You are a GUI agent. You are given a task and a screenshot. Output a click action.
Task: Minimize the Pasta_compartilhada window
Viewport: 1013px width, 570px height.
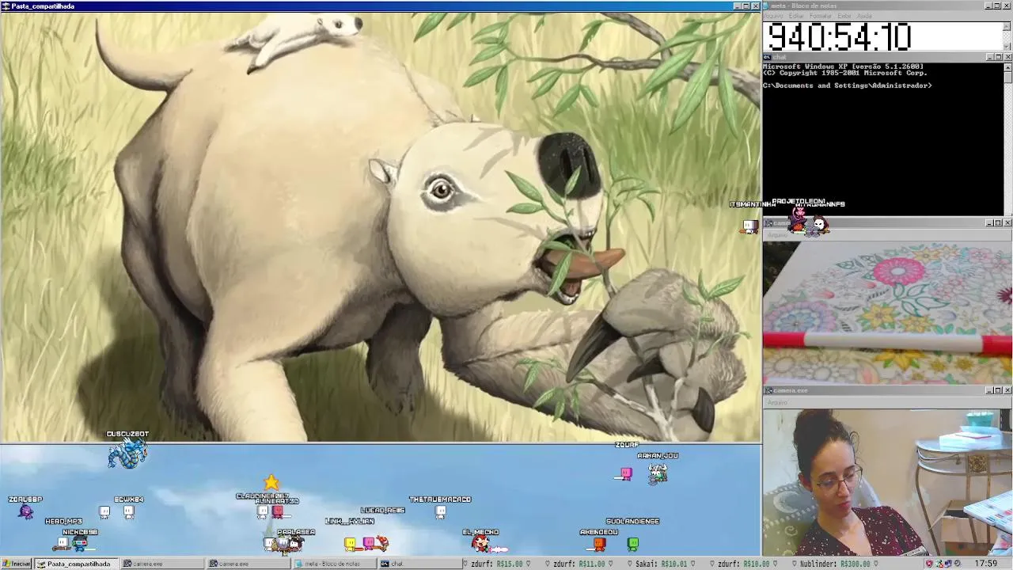tap(737, 6)
